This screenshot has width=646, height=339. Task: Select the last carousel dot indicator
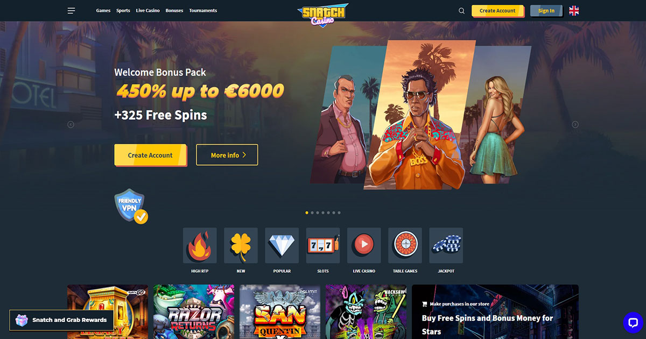pyautogui.click(x=339, y=213)
